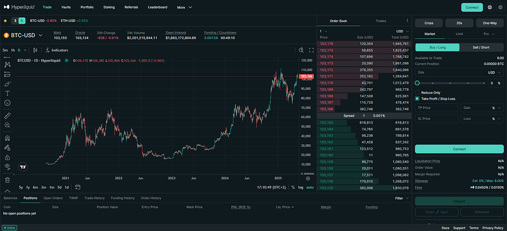Open the candlestick chart style icon

35,50
